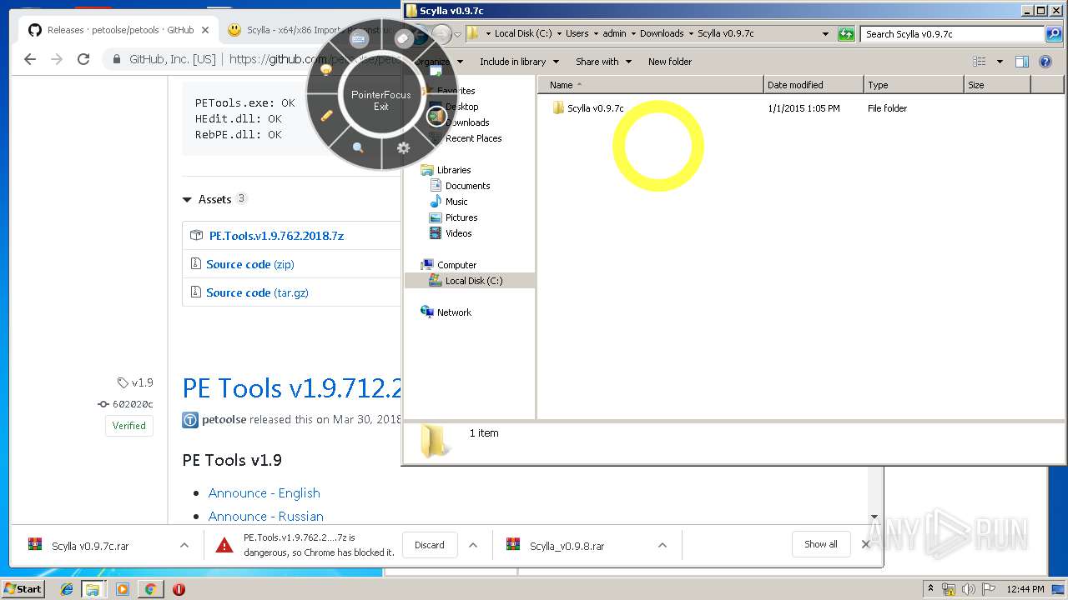Select Local Disk (C:) breadcrumb
The width and height of the screenshot is (1068, 600).
tap(523, 34)
